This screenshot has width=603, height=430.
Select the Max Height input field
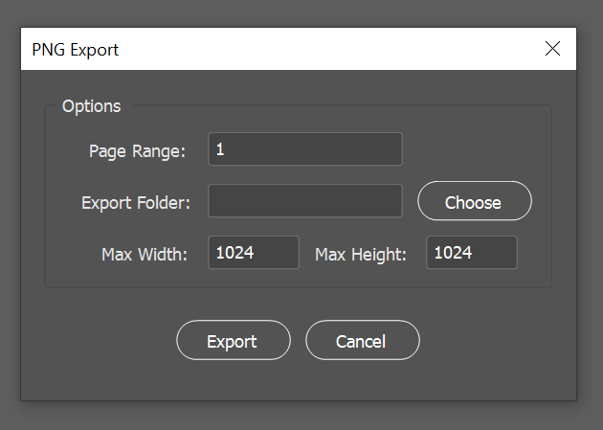coord(471,253)
